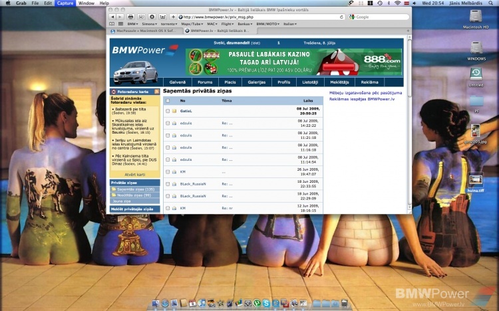Check the edzulis message from 14:22:22
Screen dimensions: 499x311
coord(168,123)
